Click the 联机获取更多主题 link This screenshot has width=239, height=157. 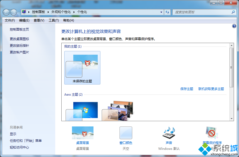point(212,89)
